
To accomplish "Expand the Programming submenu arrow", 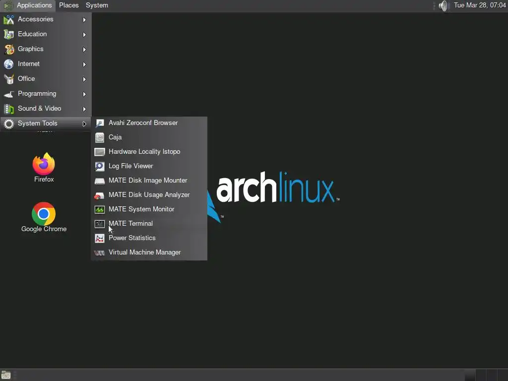I will 84,94.
